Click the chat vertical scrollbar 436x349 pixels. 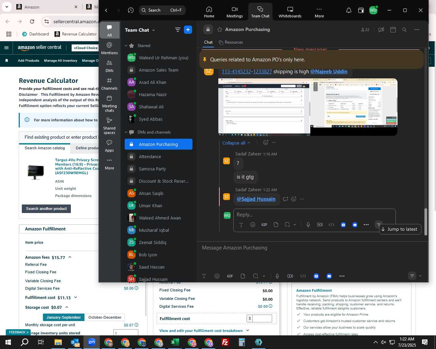coord(425,222)
